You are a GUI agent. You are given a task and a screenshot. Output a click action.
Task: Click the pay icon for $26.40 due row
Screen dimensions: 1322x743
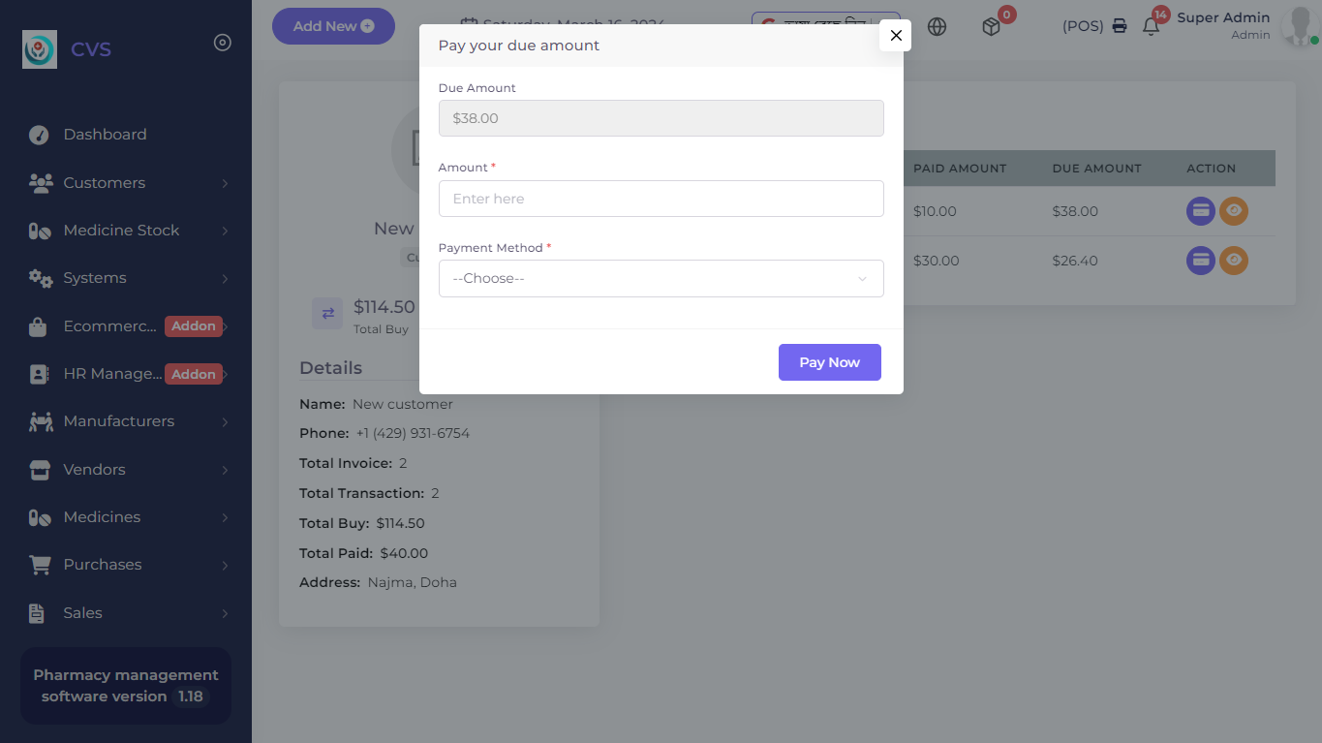tap(1201, 260)
